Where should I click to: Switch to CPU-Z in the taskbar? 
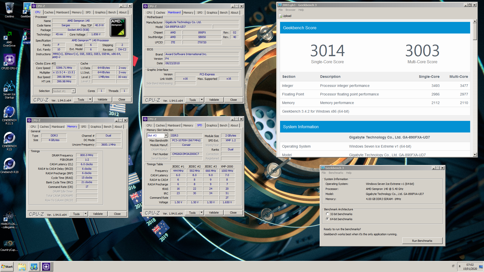(46, 267)
